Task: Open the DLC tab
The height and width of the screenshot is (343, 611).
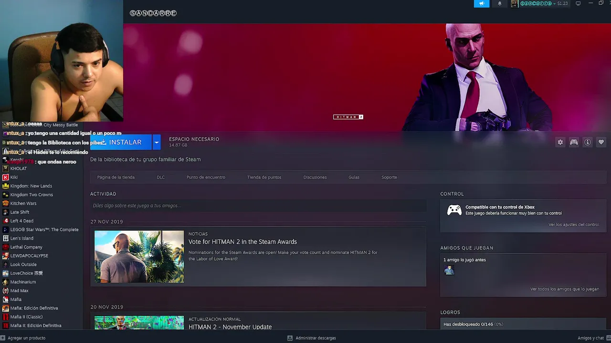Action: point(161,177)
